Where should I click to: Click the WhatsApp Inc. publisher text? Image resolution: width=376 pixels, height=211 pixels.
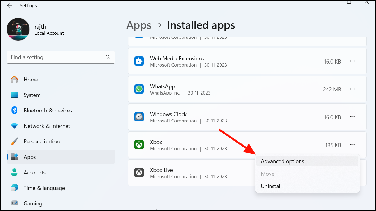click(165, 93)
